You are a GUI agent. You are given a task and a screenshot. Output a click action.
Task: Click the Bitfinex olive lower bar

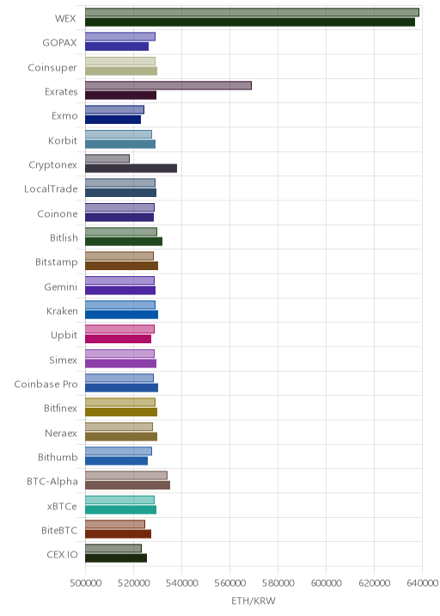click(121, 412)
